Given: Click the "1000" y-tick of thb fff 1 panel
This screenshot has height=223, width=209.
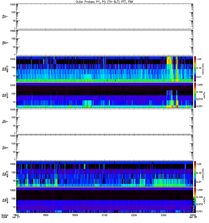Looking at the screenshot, I should click(x=13, y=4).
